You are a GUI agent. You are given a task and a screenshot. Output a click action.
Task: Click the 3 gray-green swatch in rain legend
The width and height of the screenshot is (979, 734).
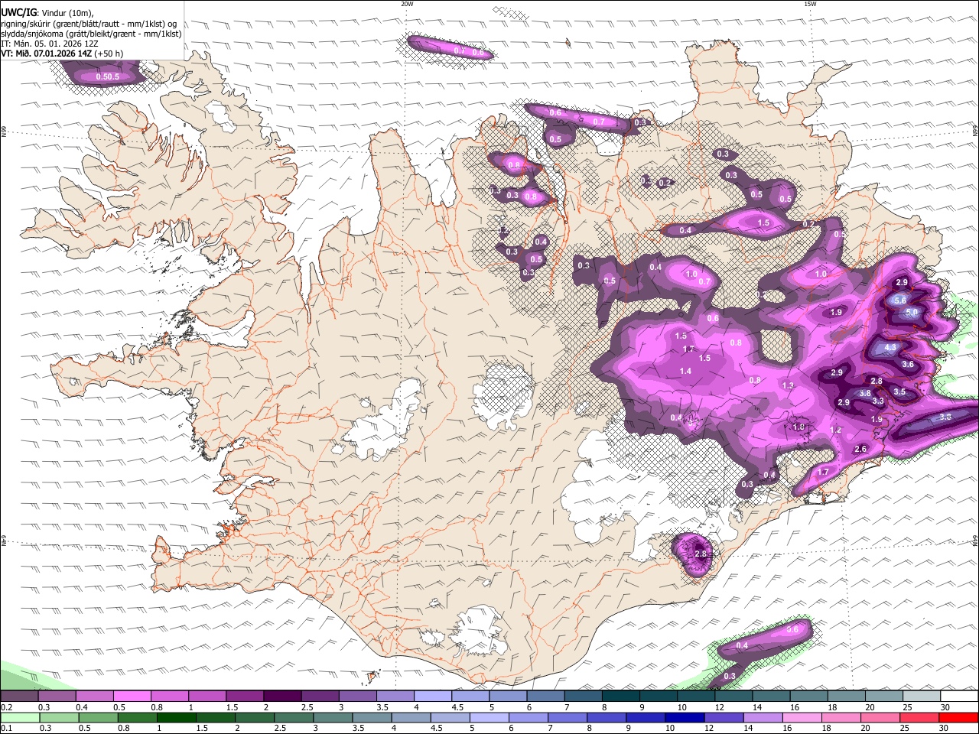tap(332, 717)
